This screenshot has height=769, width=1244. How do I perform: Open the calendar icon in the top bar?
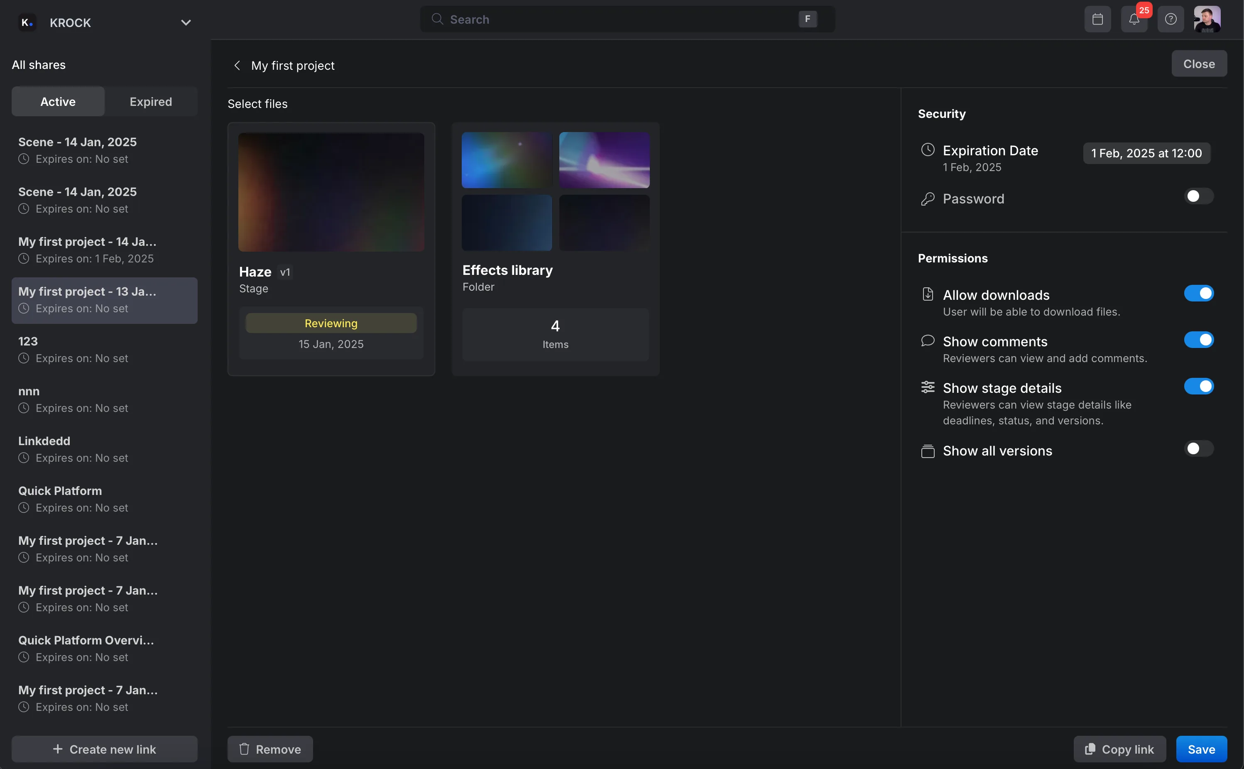[x=1097, y=19]
